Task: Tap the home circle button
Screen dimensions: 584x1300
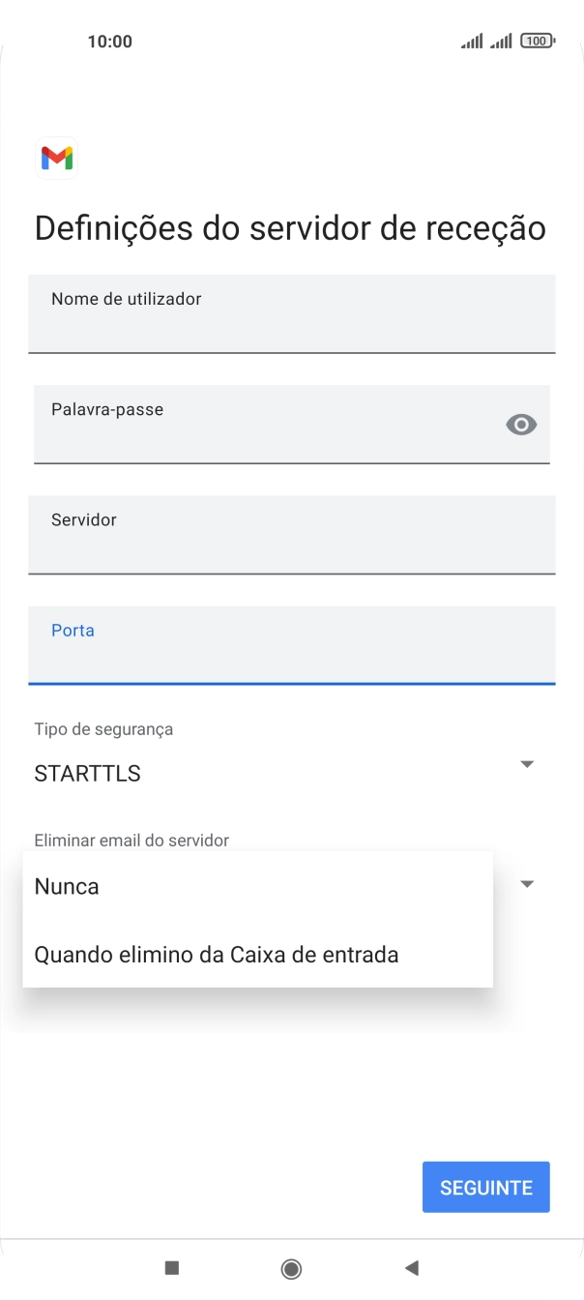Action: click(x=291, y=1268)
